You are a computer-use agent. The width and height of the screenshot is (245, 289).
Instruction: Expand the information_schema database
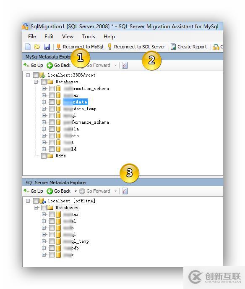tap(44, 88)
